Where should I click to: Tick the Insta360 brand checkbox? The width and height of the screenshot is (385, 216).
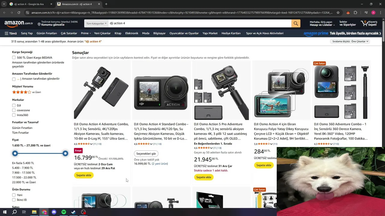[14, 115]
